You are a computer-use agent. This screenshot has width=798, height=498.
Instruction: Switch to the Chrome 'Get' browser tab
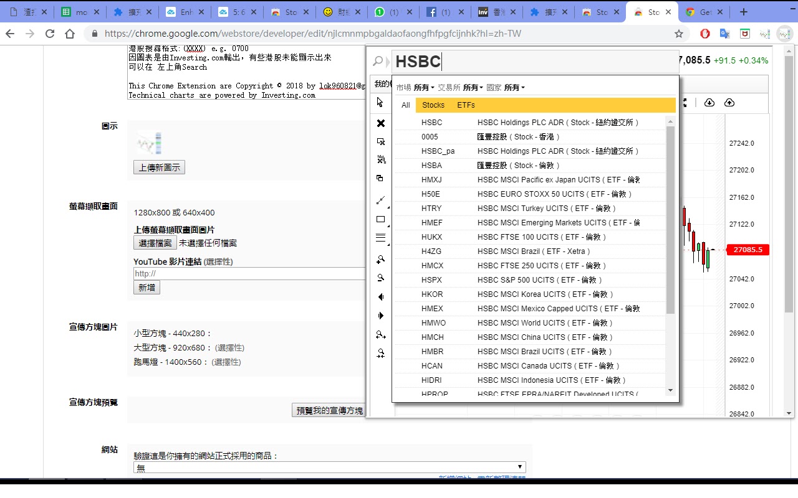pos(705,12)
